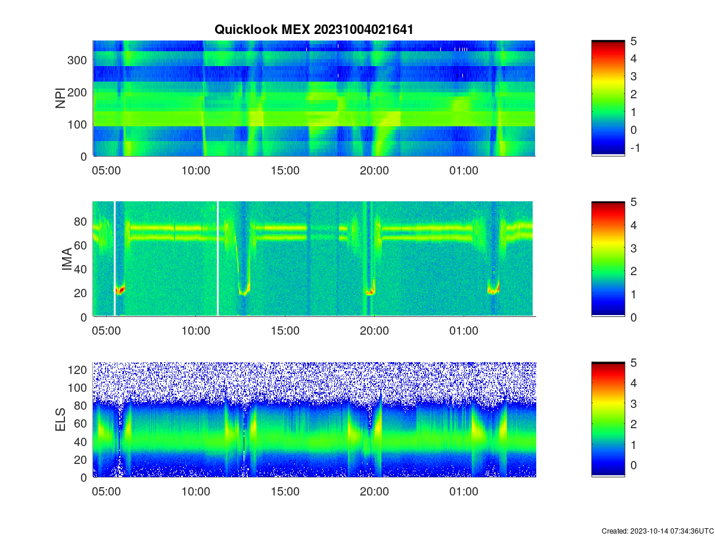Click the 10:00 tick under ELS panel
This screenshot has width=715, height=536.
[x=195, y=492]
